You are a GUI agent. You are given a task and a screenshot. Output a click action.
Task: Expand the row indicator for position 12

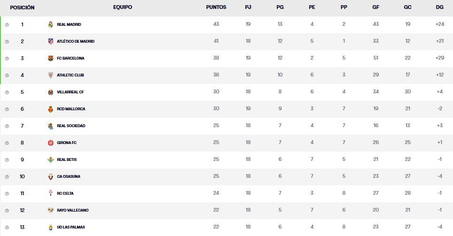click(7, 210)
